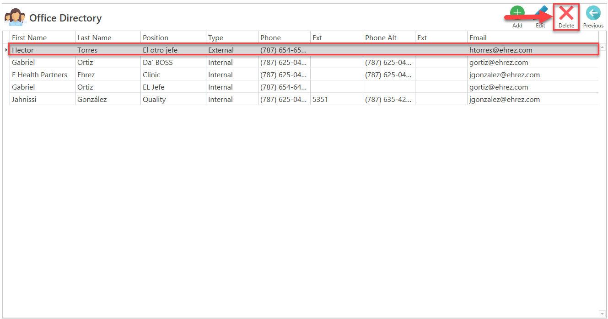The image size is (608, 319).
Task: Select the Jahnissi first name cell
Action: 43,99
